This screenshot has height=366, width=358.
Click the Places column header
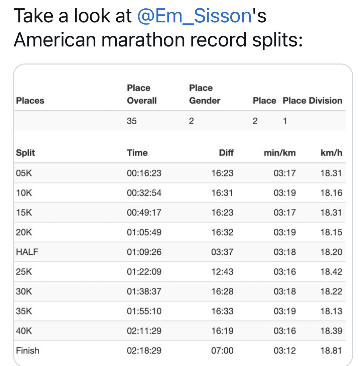pos(30,101)
